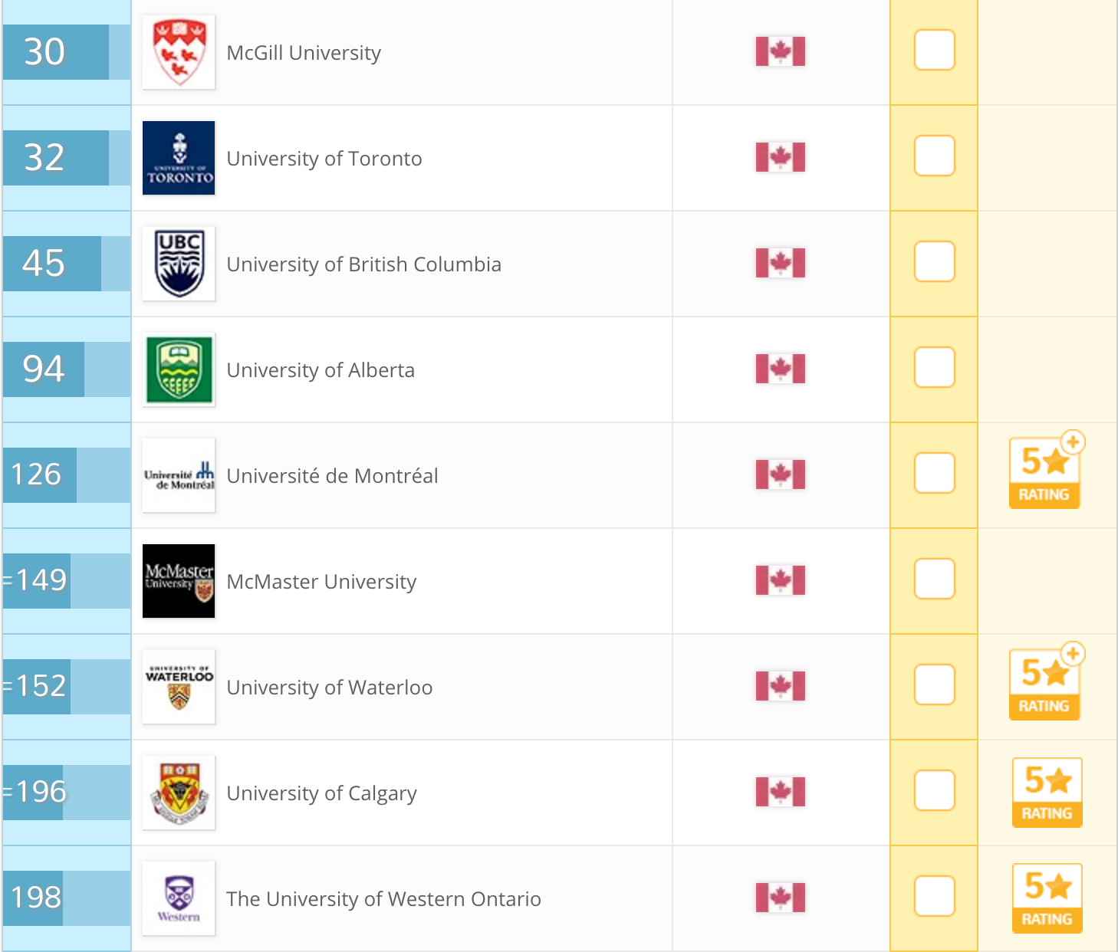View University of Calgary's 5-star rating badge
Viewport: 1118px width, 952px height.
[x=1047, y=793]
